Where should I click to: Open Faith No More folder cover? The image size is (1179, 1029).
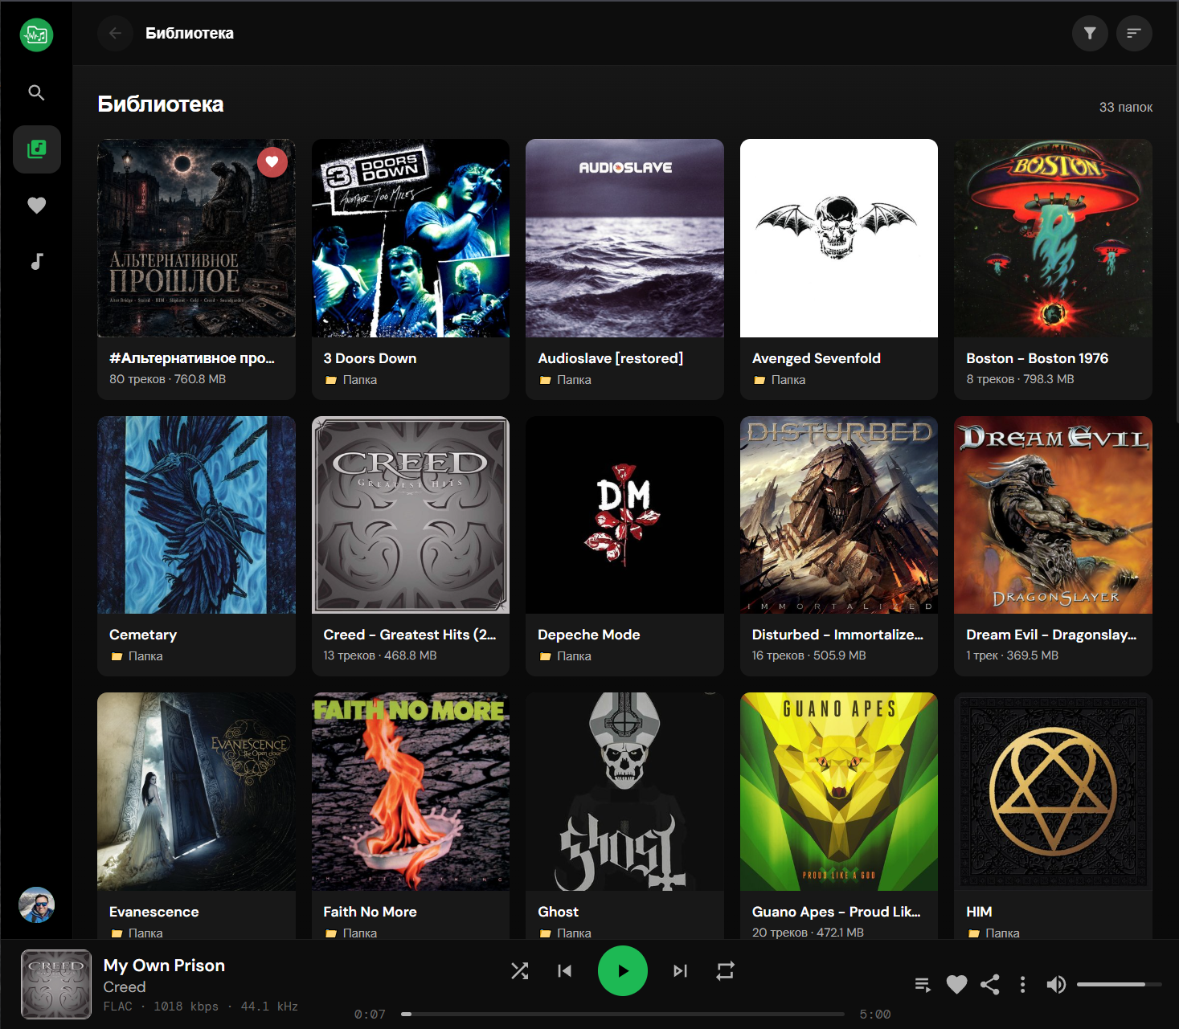(411, 791)
